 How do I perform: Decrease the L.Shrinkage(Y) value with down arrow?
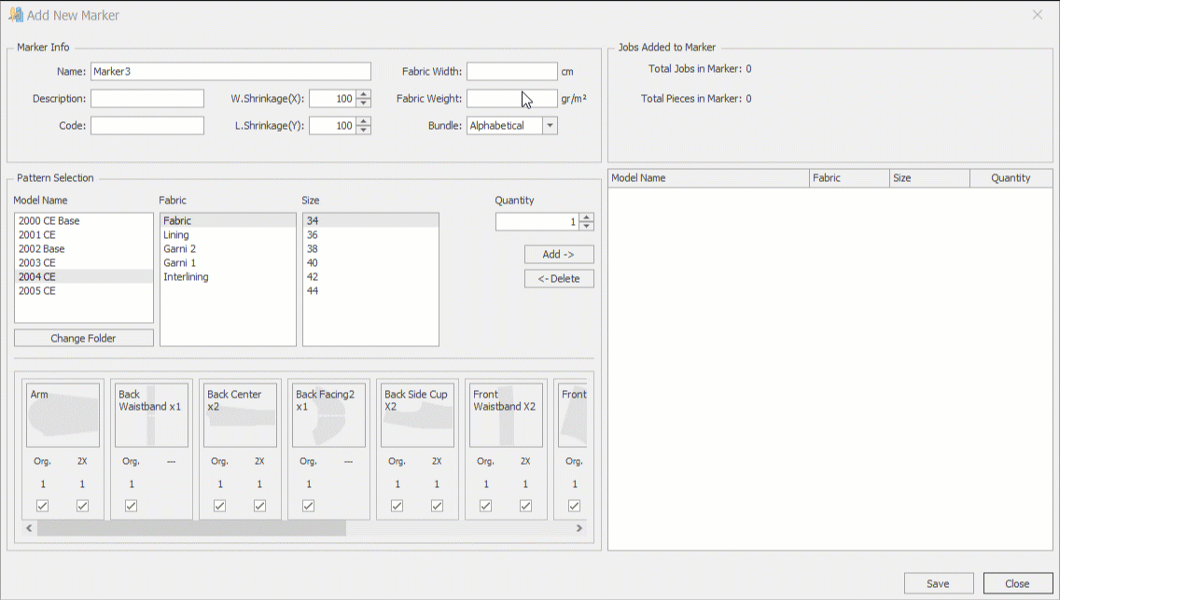pos(364,130)
